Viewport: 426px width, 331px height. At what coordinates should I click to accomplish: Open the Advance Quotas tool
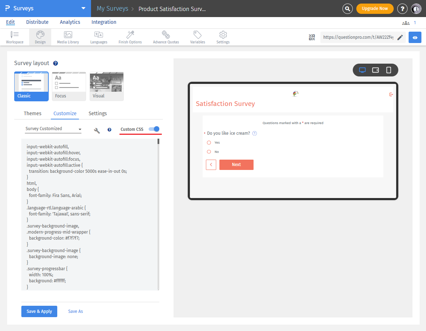pyautogui.click(x=166, y=37)
